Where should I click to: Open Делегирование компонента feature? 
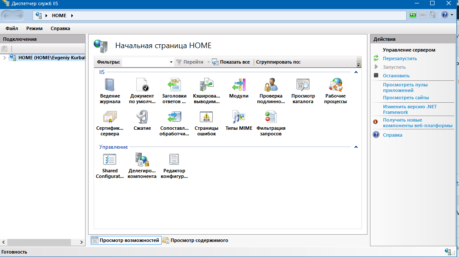click(142, 165)
